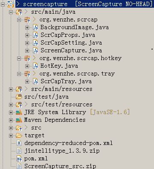Image resolution: width=154 pixels, height=169 pixels.
Task: Click the ScreenCapture_src.zip file icon
Action: [x=19, y=166]
